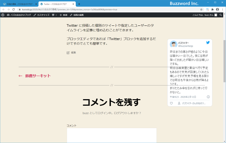Click admin bar search magnifier icon
The width and height of the screenshot is (226, 143).
click(221, 15)
